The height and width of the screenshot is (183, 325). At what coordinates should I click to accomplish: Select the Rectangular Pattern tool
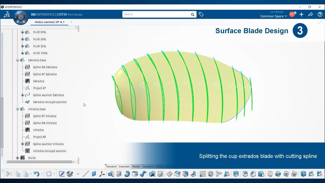point(203,174)
